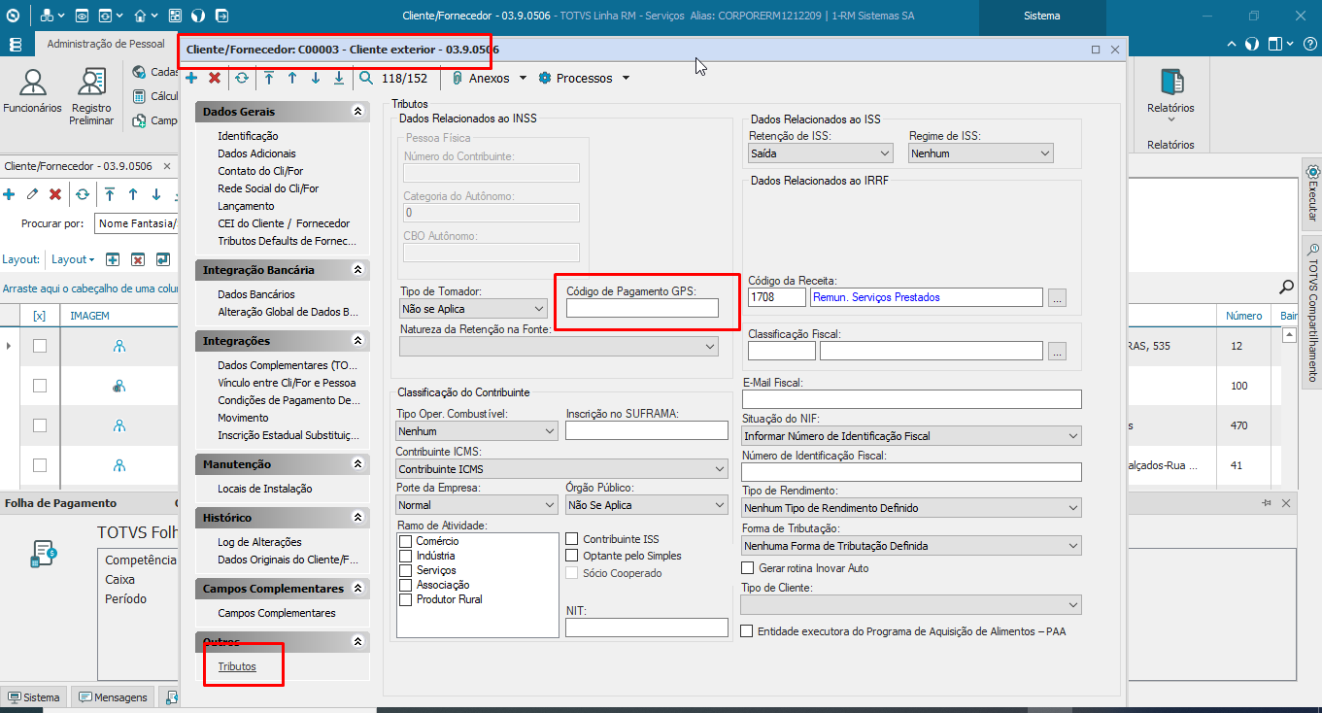Check the Comércio activity checkbox
Screen dimensions: 1322x713
pos(405,541)
